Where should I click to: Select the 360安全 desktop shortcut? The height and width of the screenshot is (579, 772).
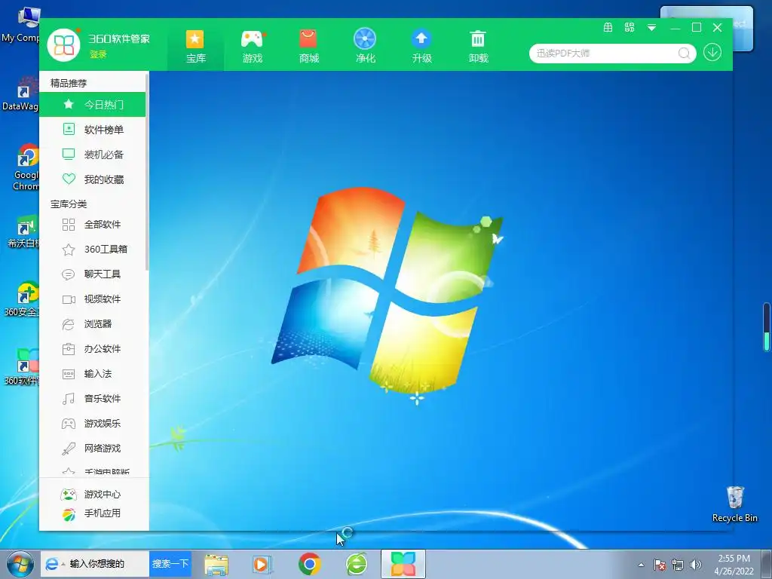pyautogui.click(x=22, y=299)
